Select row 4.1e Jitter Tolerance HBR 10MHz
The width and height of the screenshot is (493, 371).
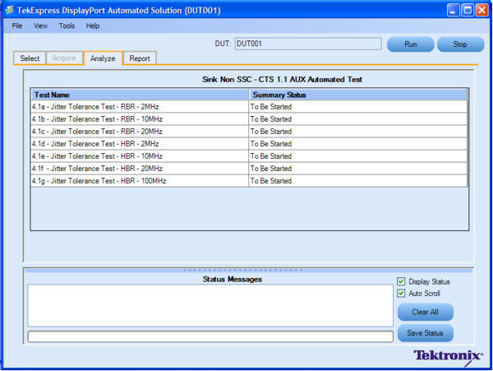[x=249, y=156]
